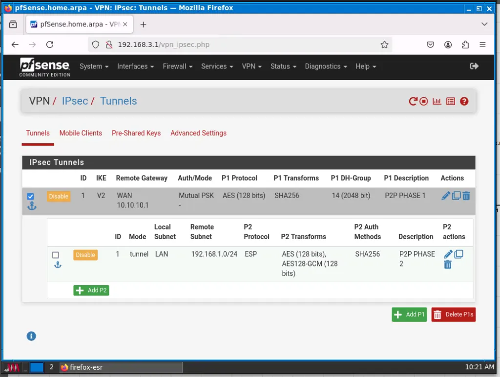Stop the IPsec service
The width and height of the screenshot is (500, 377).
point(423,101)
